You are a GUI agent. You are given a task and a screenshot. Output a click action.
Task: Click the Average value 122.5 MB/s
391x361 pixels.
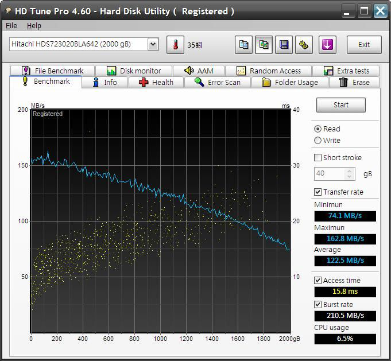click(345, 261)
